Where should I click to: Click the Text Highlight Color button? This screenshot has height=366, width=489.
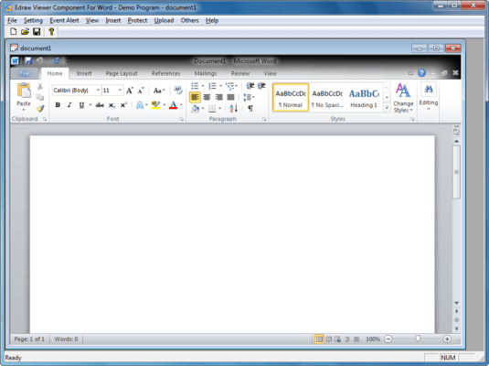[155, 105]
